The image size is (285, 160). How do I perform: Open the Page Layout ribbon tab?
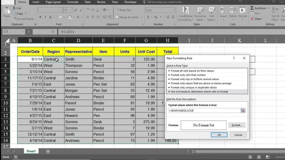[x=53, y=2]
